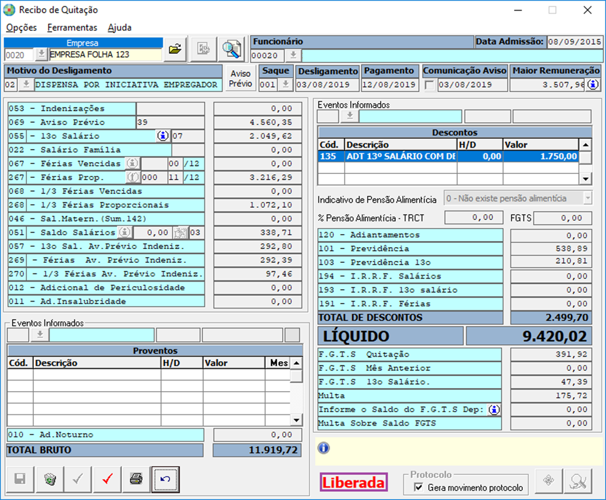Toggle the Comunicação Aviso checkbox
606x500 pixels.
(429, 84)
